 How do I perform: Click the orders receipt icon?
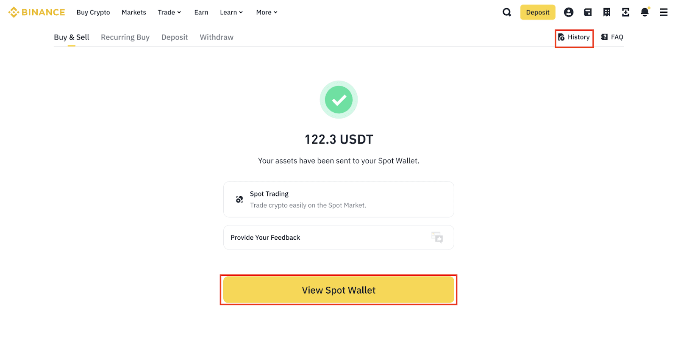607,12
